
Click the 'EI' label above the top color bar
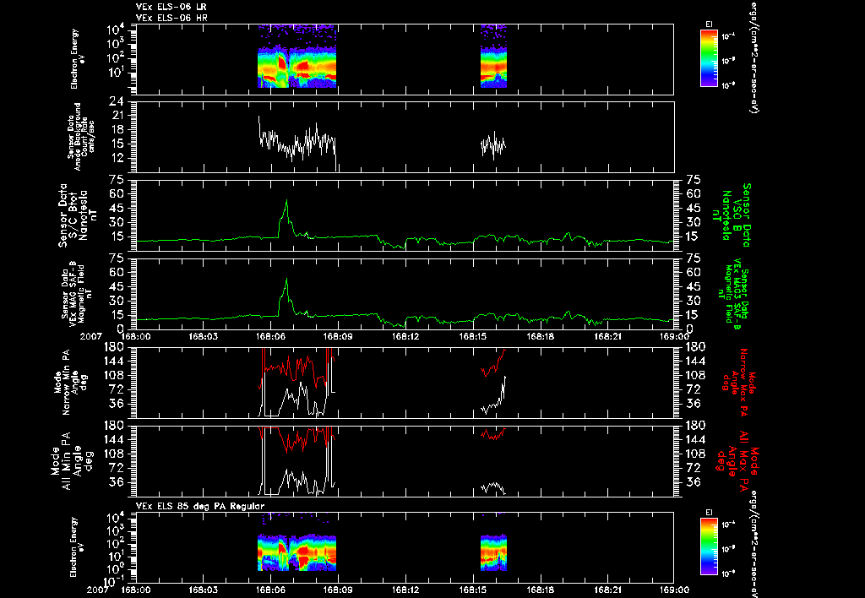coord(709,24)
